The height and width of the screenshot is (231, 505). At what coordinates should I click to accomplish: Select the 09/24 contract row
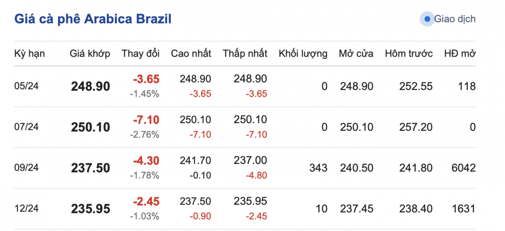pos(26,168)
